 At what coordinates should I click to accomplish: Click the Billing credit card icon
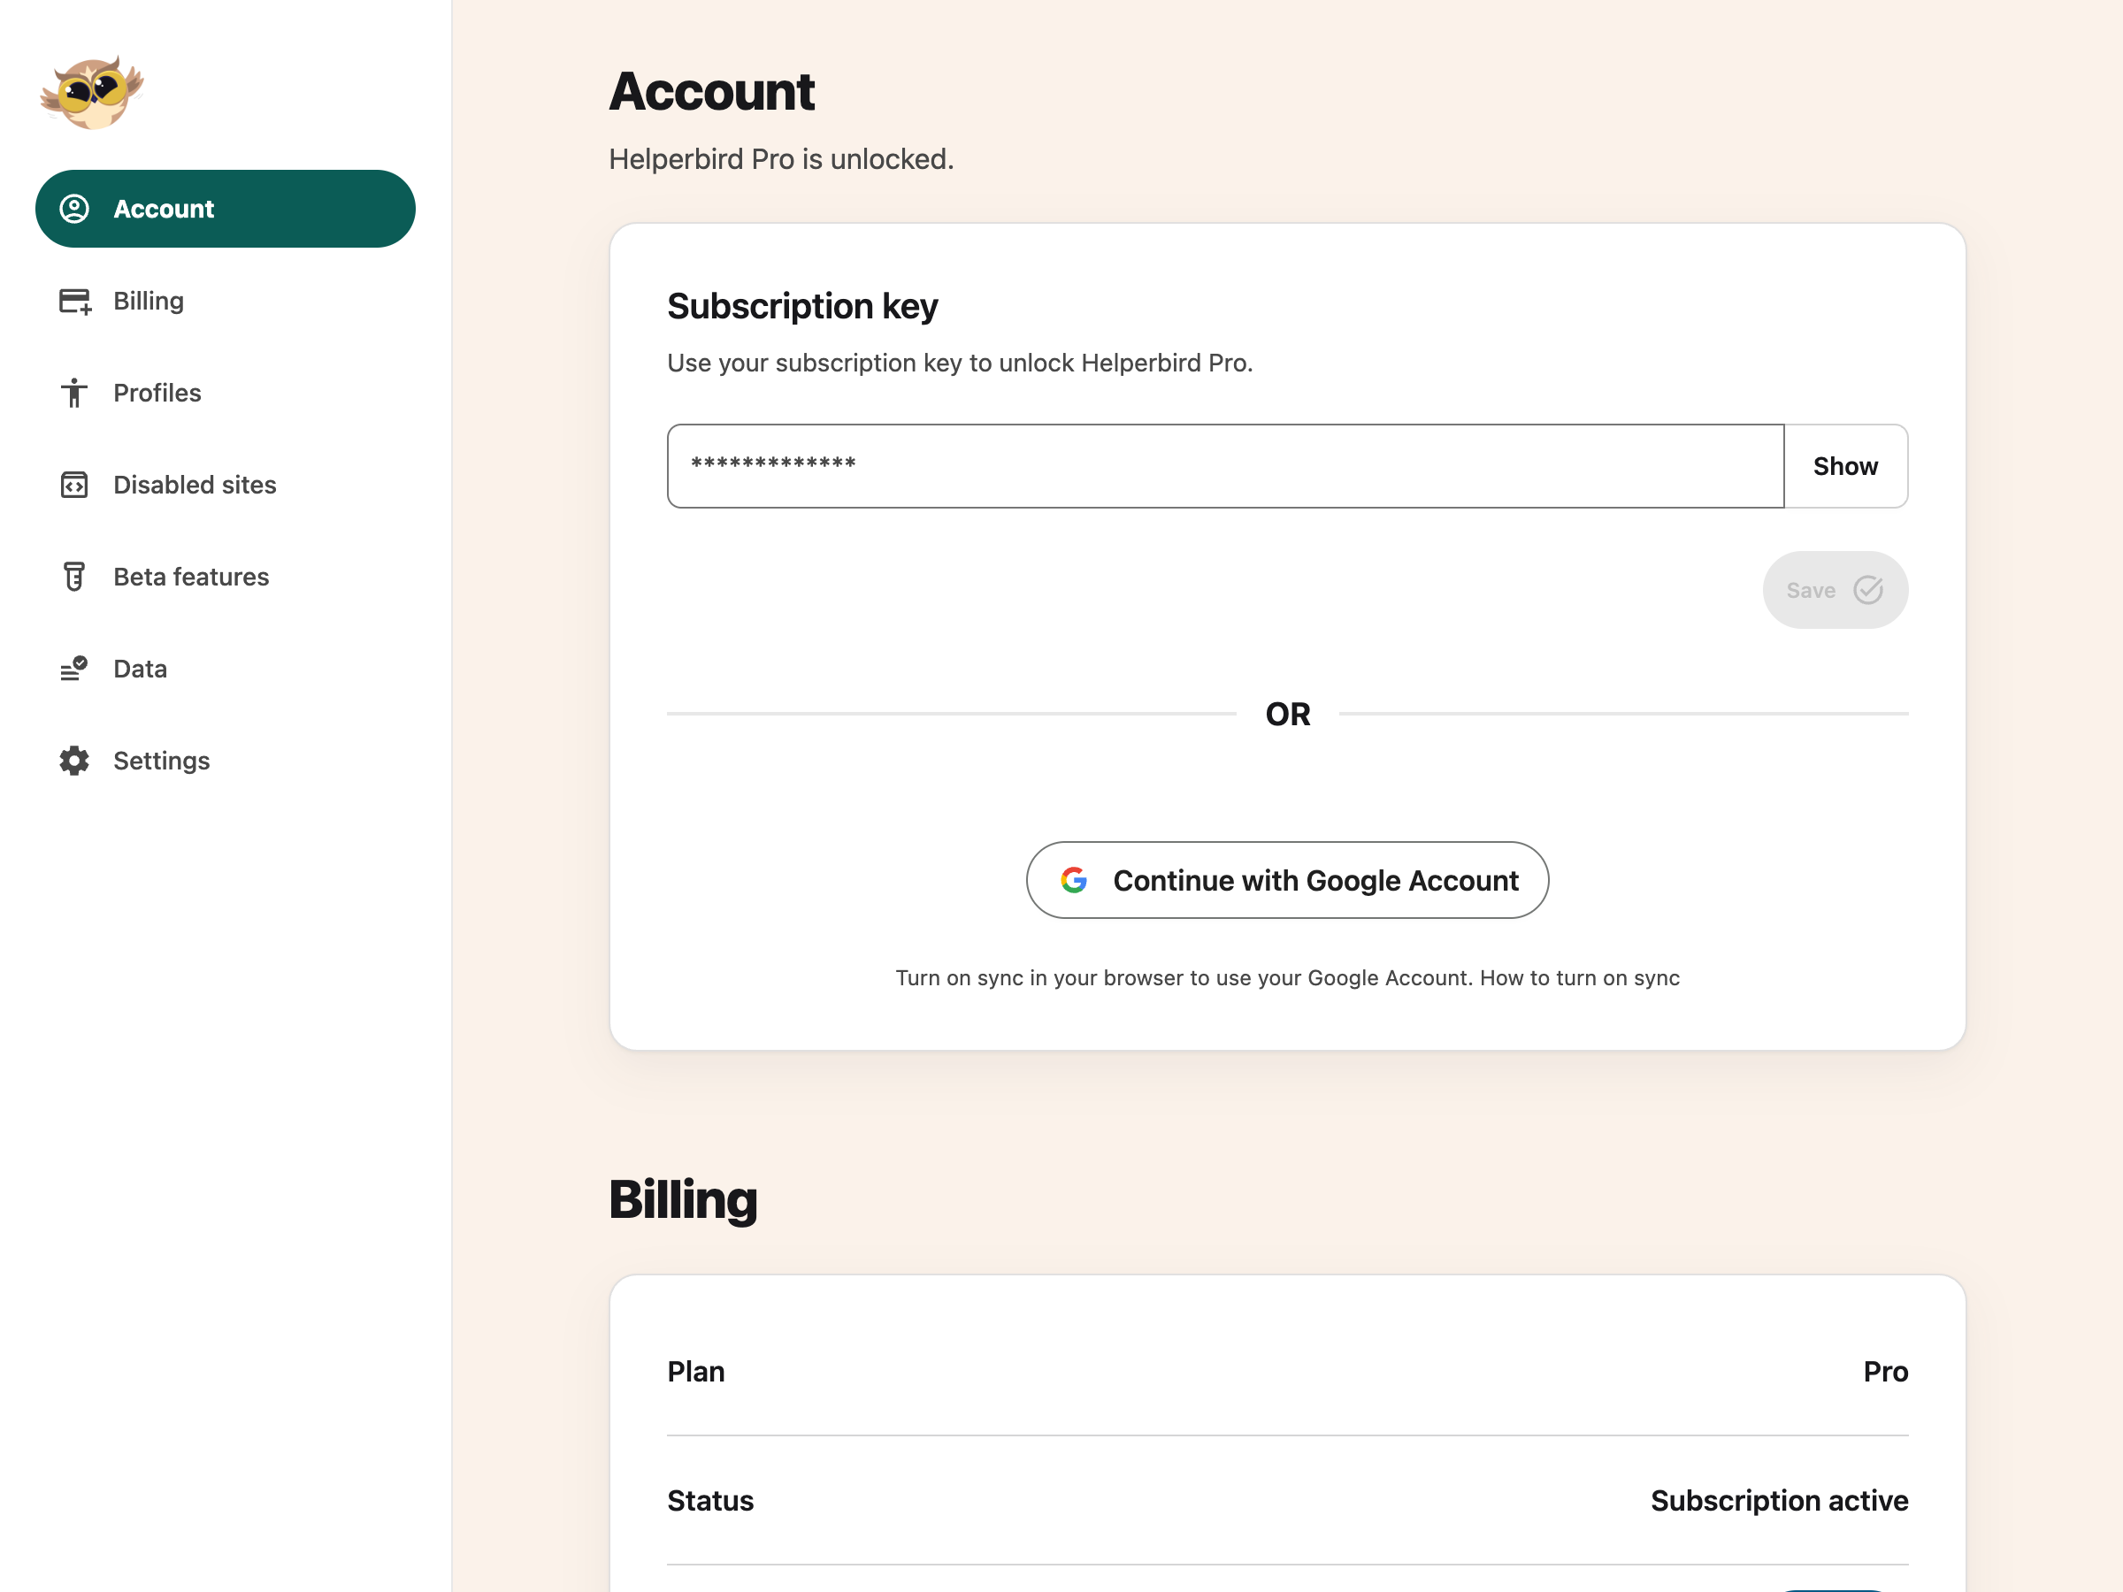click(x=74, y=302)
